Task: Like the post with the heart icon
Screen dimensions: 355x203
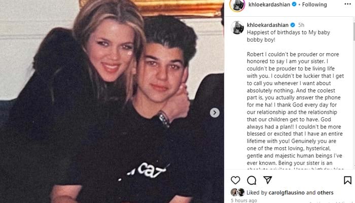Action: [235, 180]
